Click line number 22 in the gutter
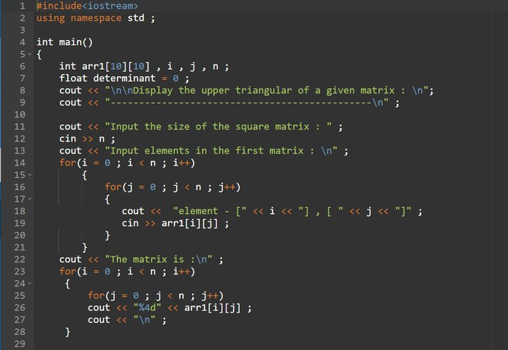The width and height of the screenshot is (508, 350). (x=19, y=260)
